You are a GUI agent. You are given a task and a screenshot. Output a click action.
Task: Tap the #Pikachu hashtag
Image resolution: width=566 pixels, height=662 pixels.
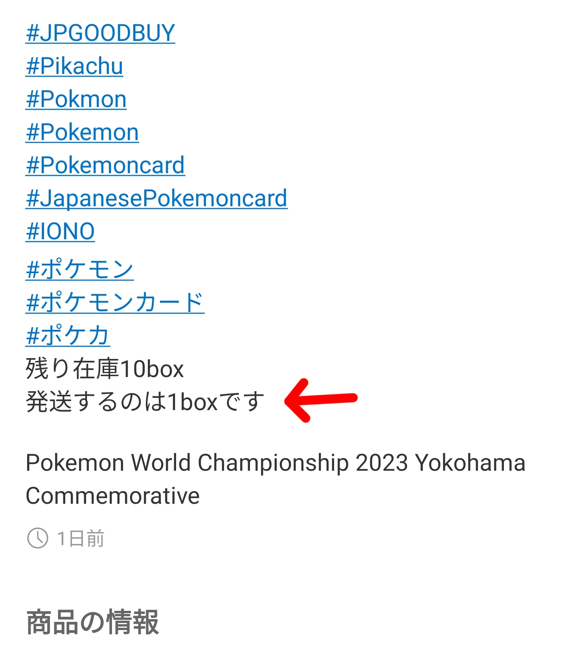click(74, 66)
